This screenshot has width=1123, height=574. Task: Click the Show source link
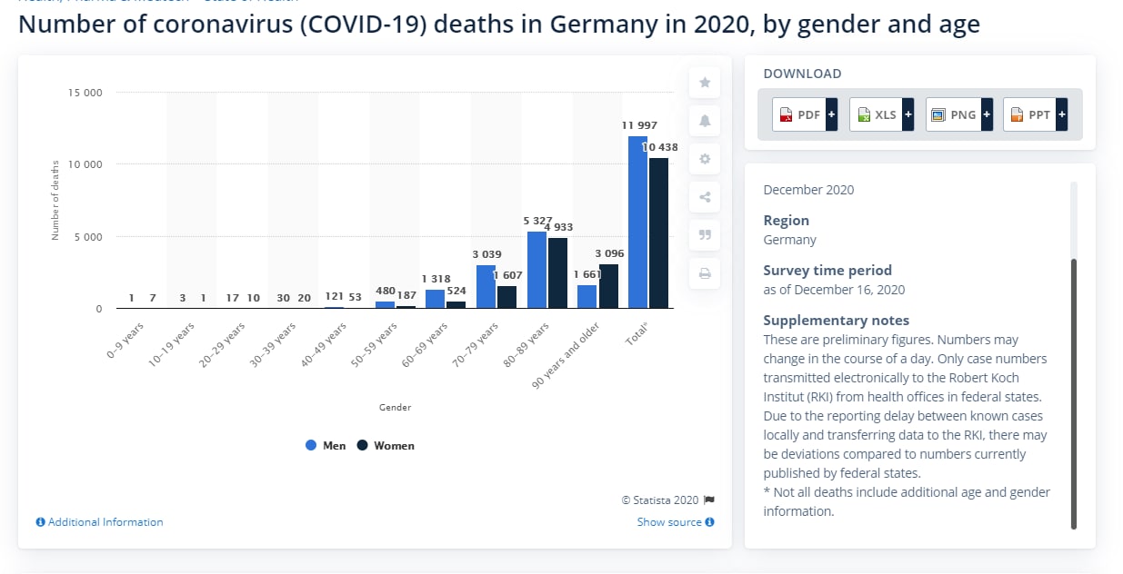click(x=676, y=522)
